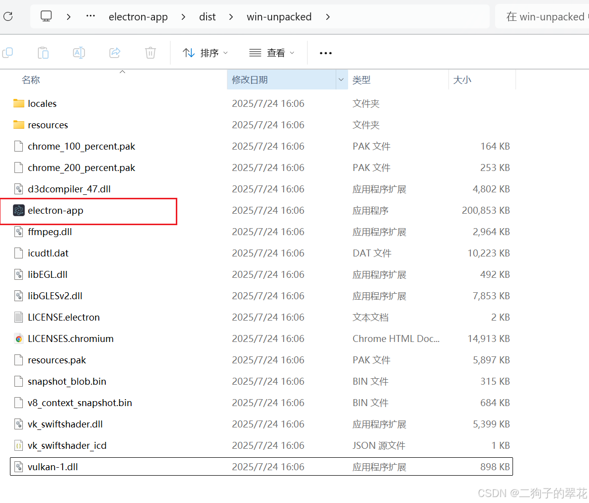
Task: Click the Copy toolbar icon
Action: 8,53
